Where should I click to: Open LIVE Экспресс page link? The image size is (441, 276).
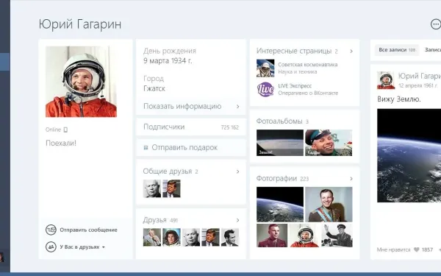[x=295, y=86]
